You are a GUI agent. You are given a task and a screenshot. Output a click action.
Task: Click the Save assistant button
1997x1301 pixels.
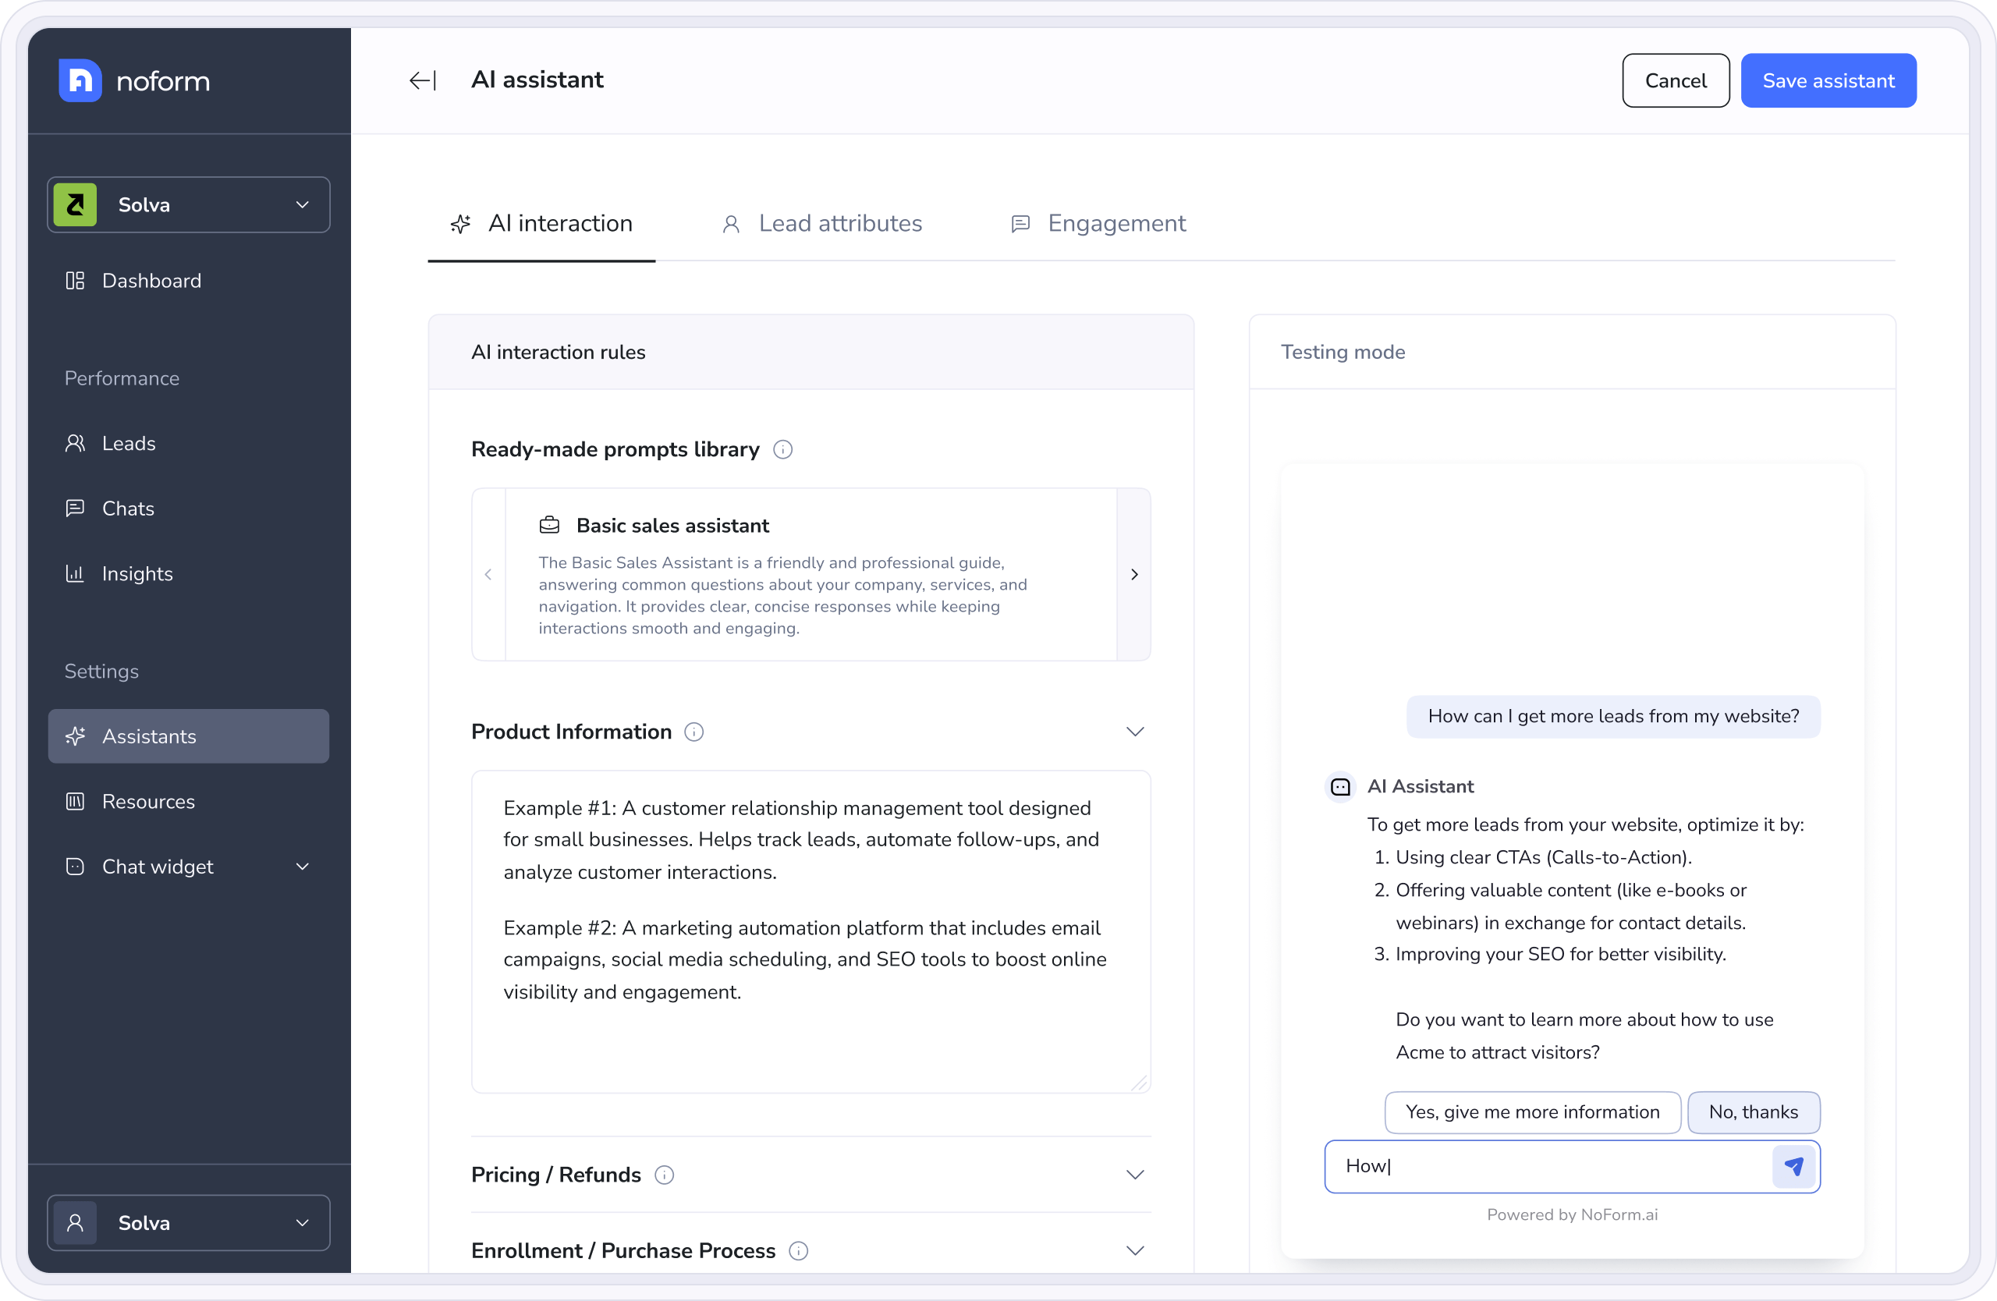point(1829,80)
